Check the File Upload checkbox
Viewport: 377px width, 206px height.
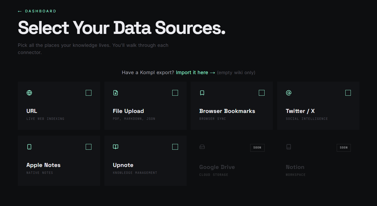[x=175, y=93]
